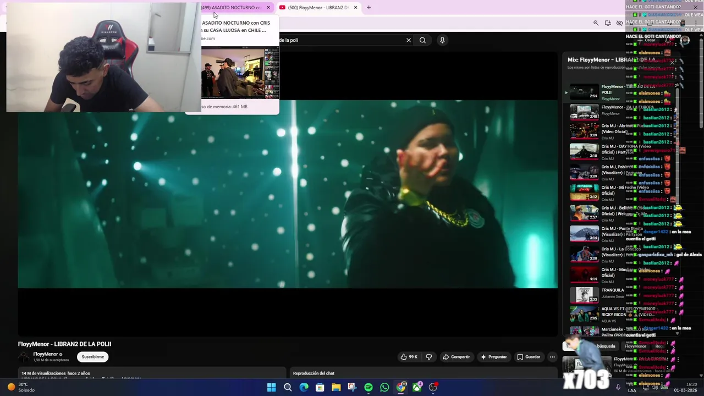Open FloyyMenor channel avatar
The image size is (704, 396).
click(24, 357)
